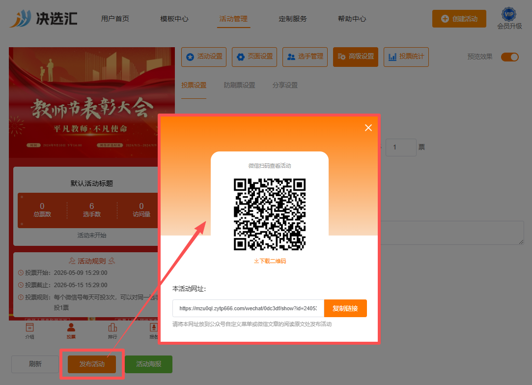
Task: Click the 本活动网址 label
Action: pyautogui.click(x=189, y=289)
